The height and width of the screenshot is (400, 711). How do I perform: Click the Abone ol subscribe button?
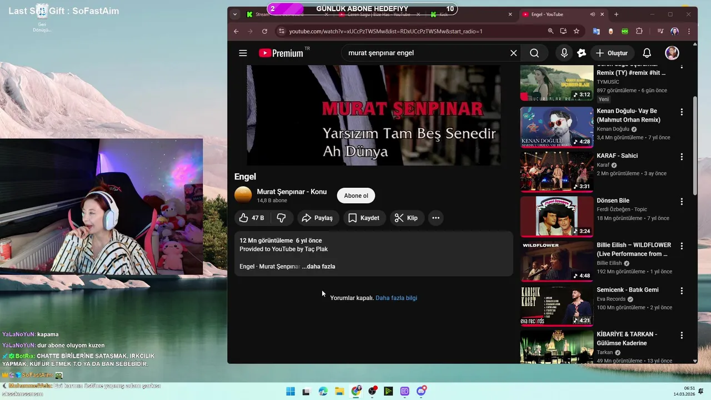tap(356, 196)
